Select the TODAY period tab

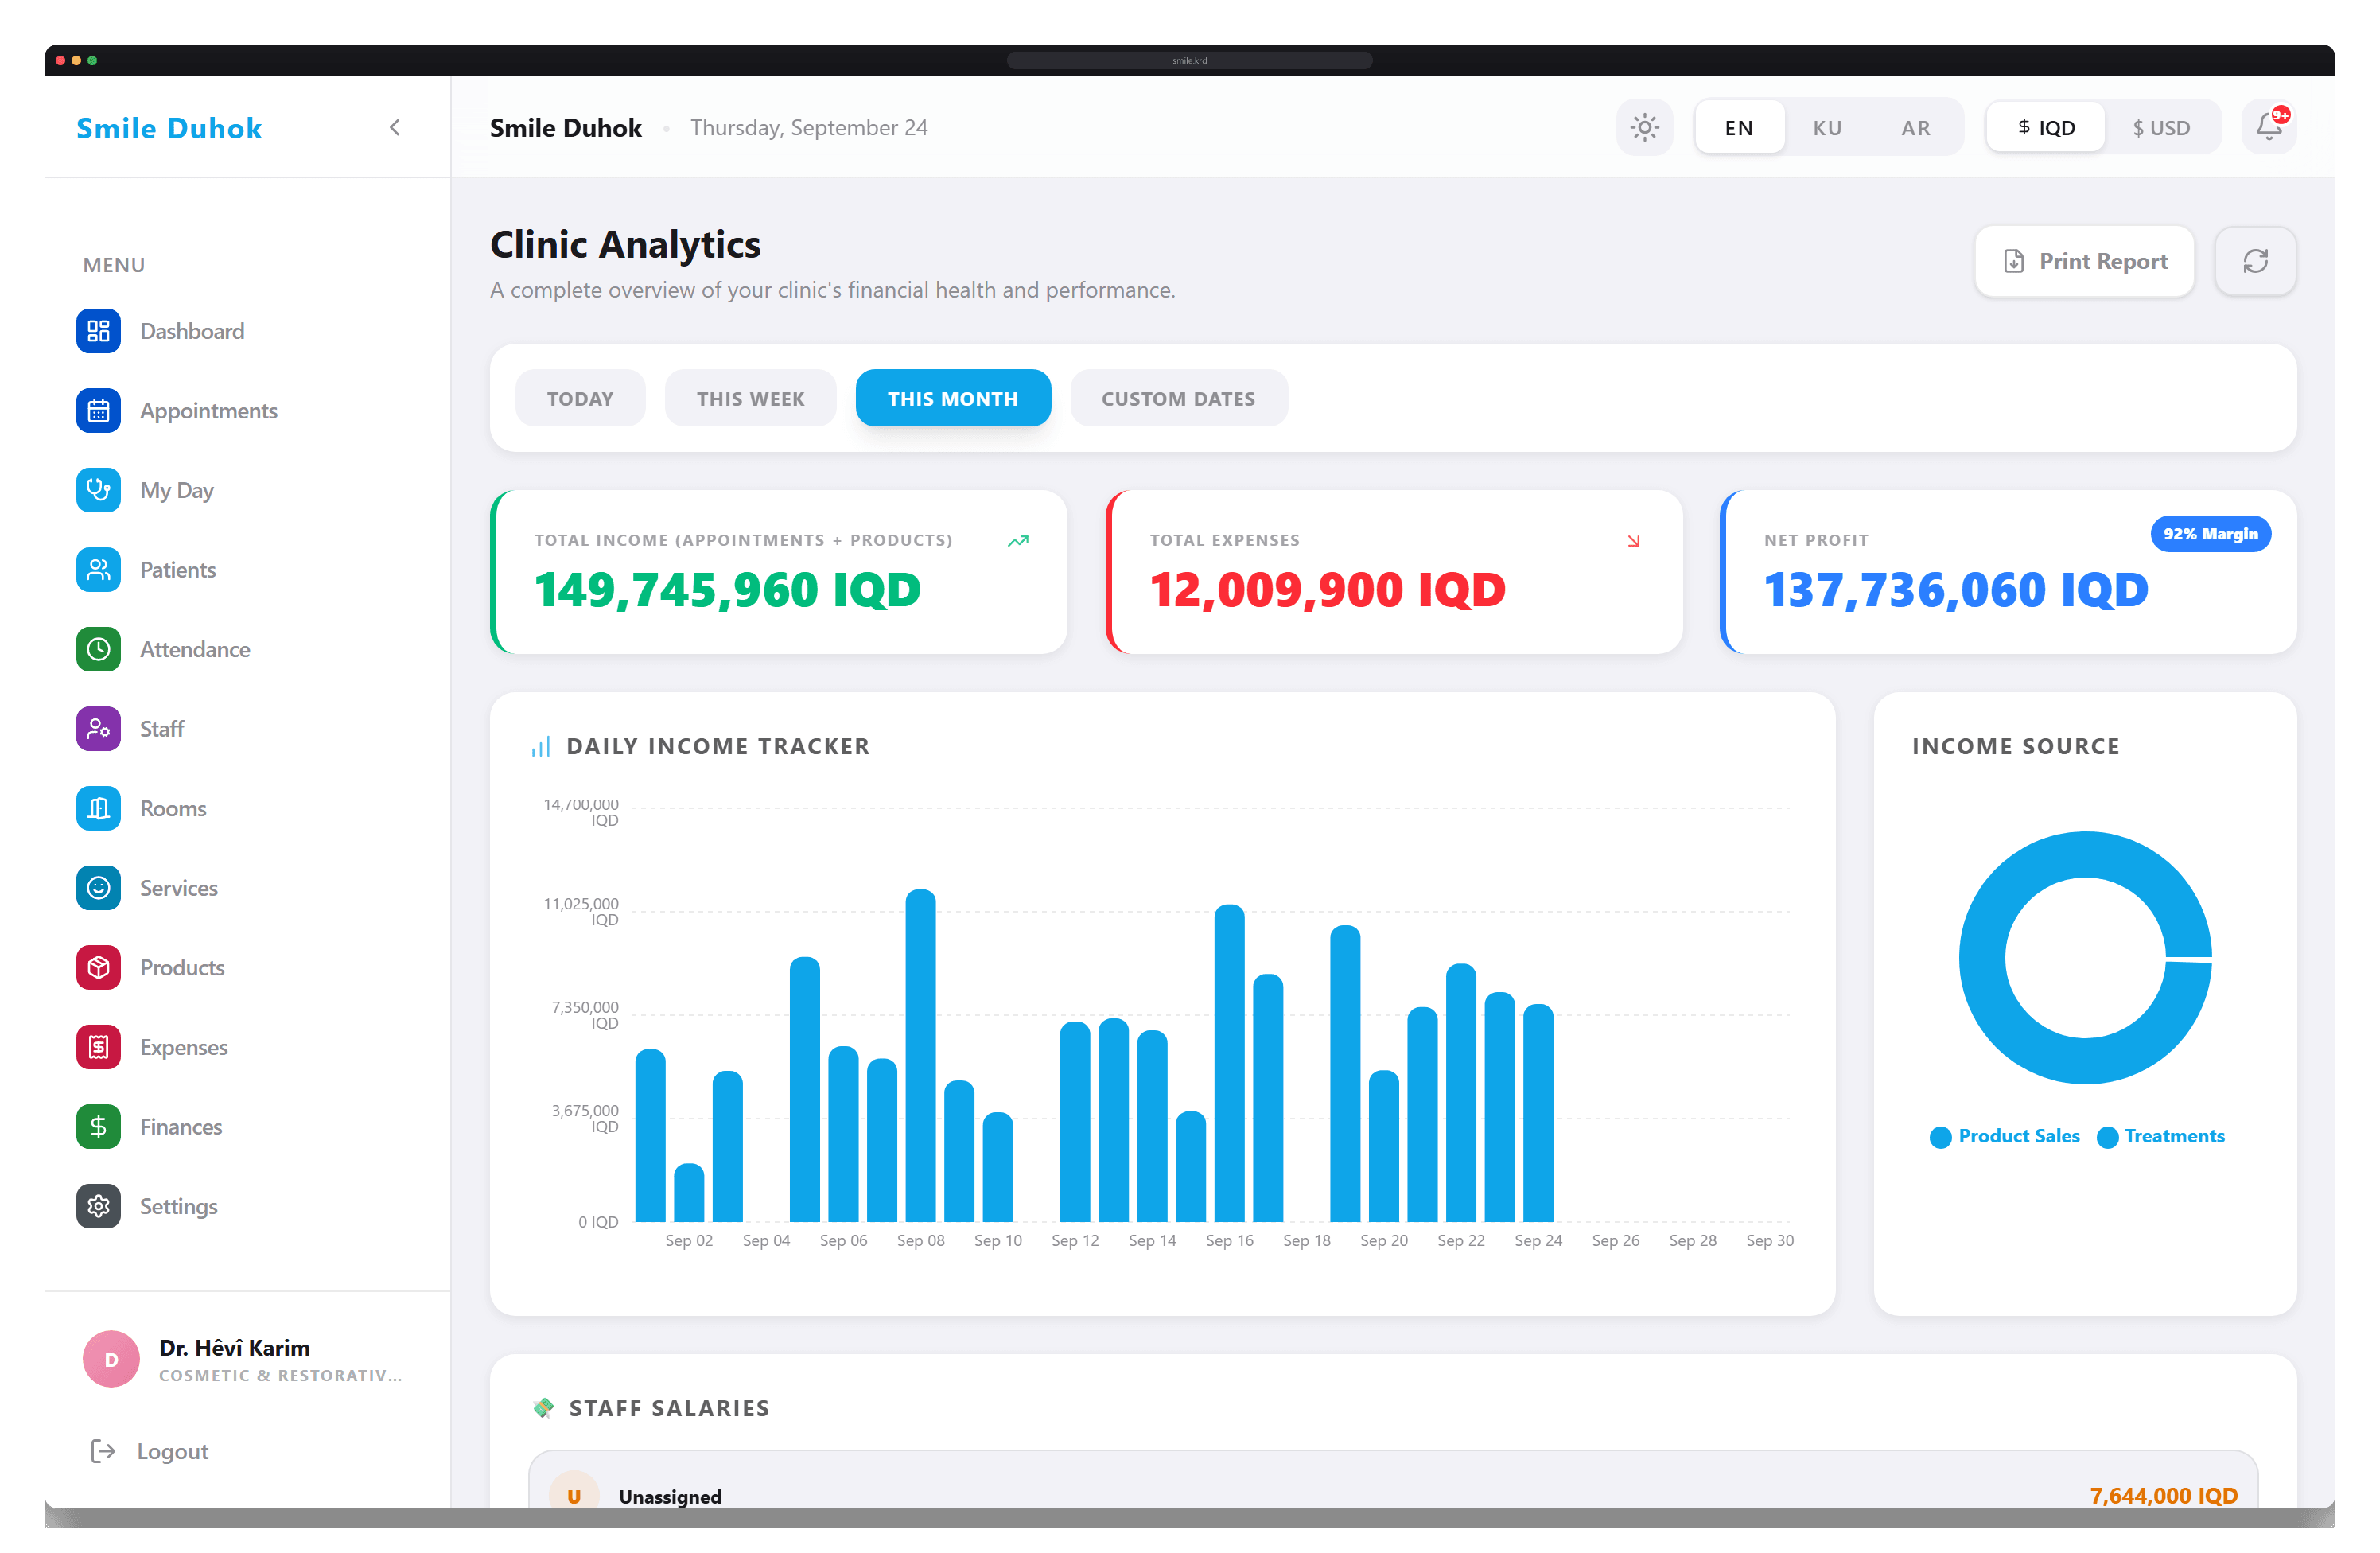[580, 398]
